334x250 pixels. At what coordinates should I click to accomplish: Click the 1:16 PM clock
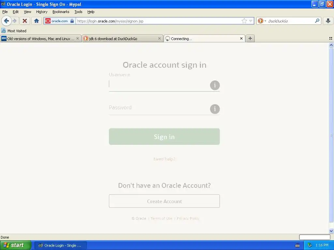click(x=322, y=245)
